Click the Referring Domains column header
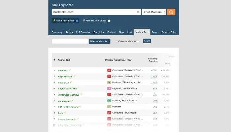The height and width of the screenshot is (132, 231). 153,60
